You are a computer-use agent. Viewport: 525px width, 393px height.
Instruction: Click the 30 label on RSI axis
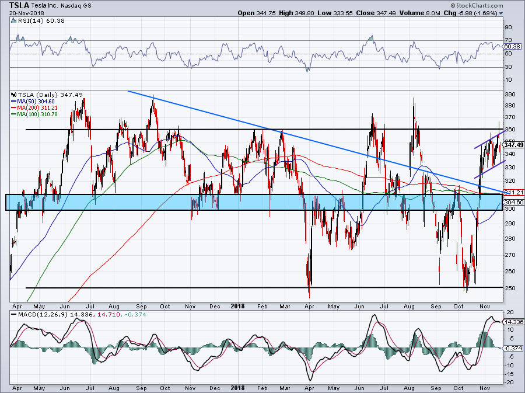coord(508,67)
